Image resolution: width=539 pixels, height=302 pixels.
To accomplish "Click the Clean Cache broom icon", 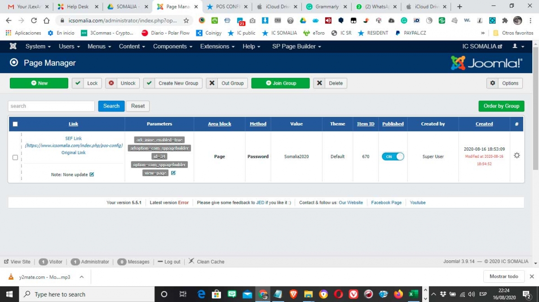I will (x=191, y=261).
